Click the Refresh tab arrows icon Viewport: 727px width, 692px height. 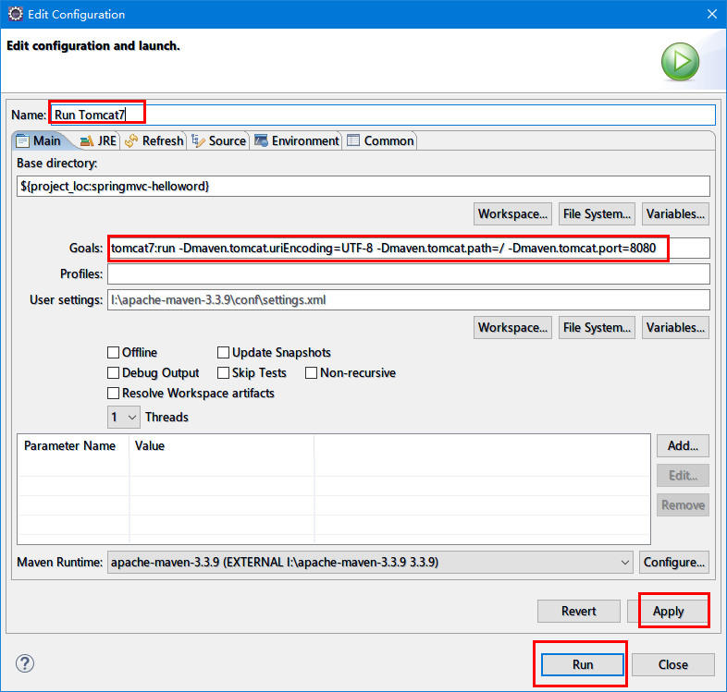coord(131,140)
